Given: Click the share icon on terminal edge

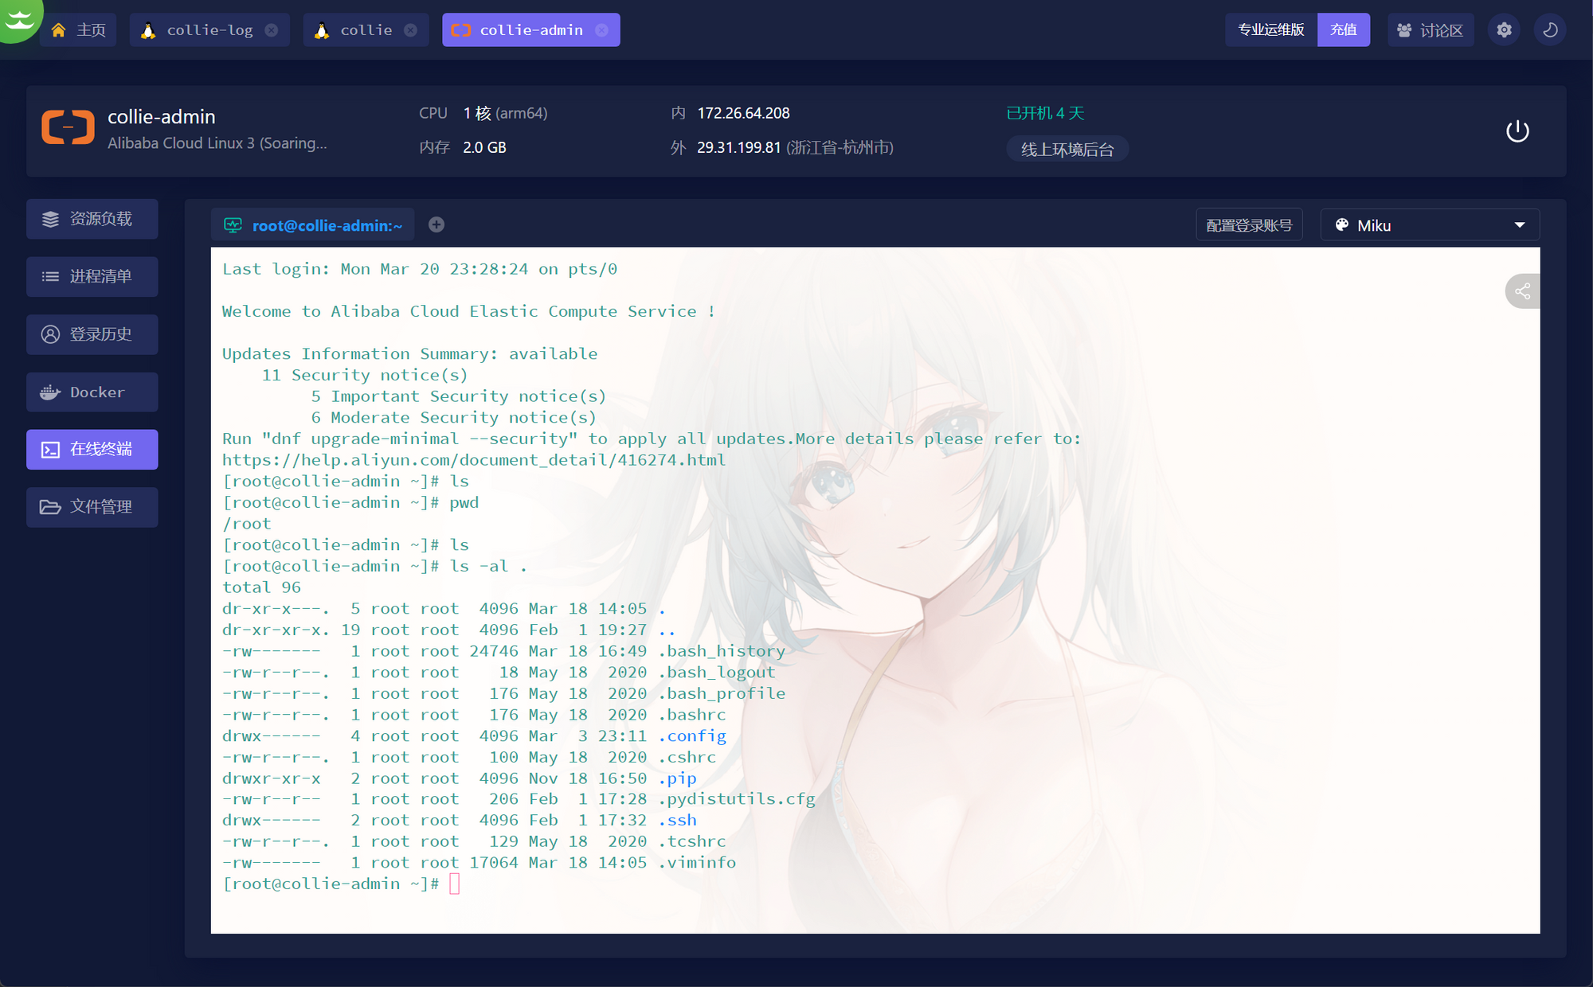Looking at the screenshot, I should point(1522,291).
